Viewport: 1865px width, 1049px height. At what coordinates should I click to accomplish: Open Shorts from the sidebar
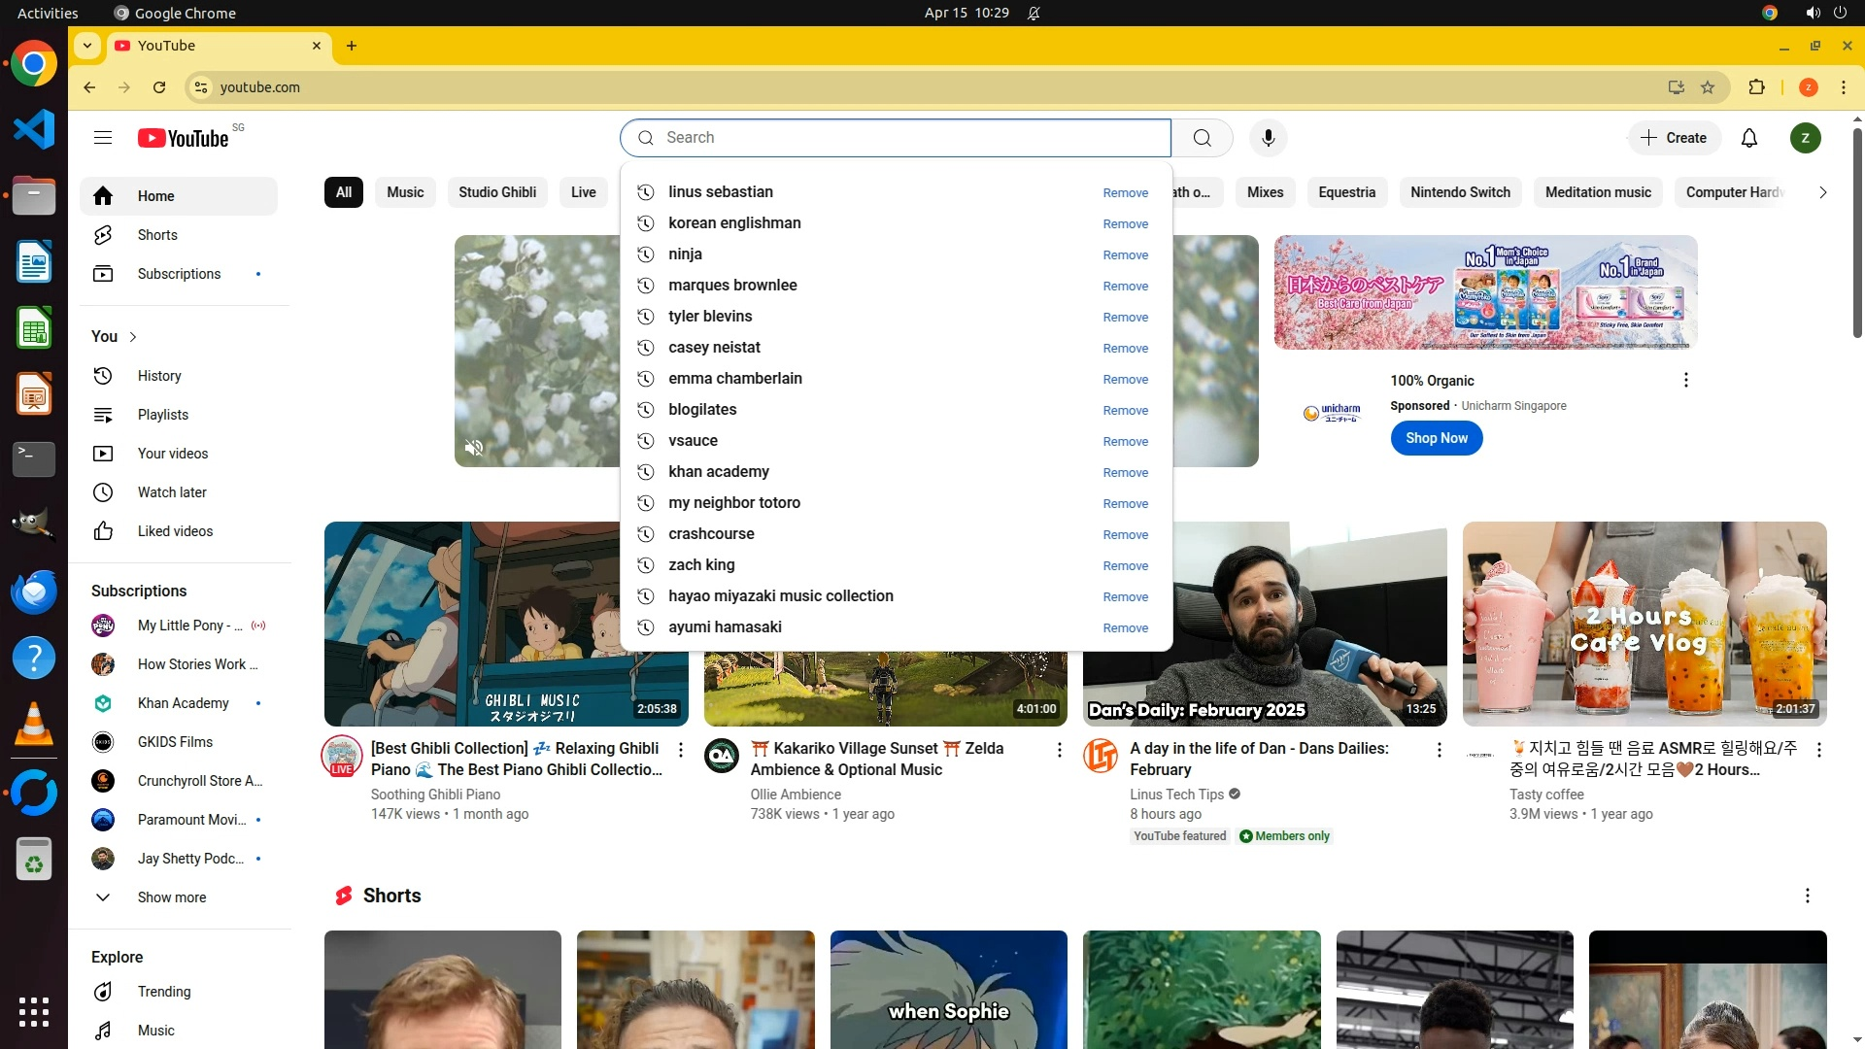(x=157, y=235)
